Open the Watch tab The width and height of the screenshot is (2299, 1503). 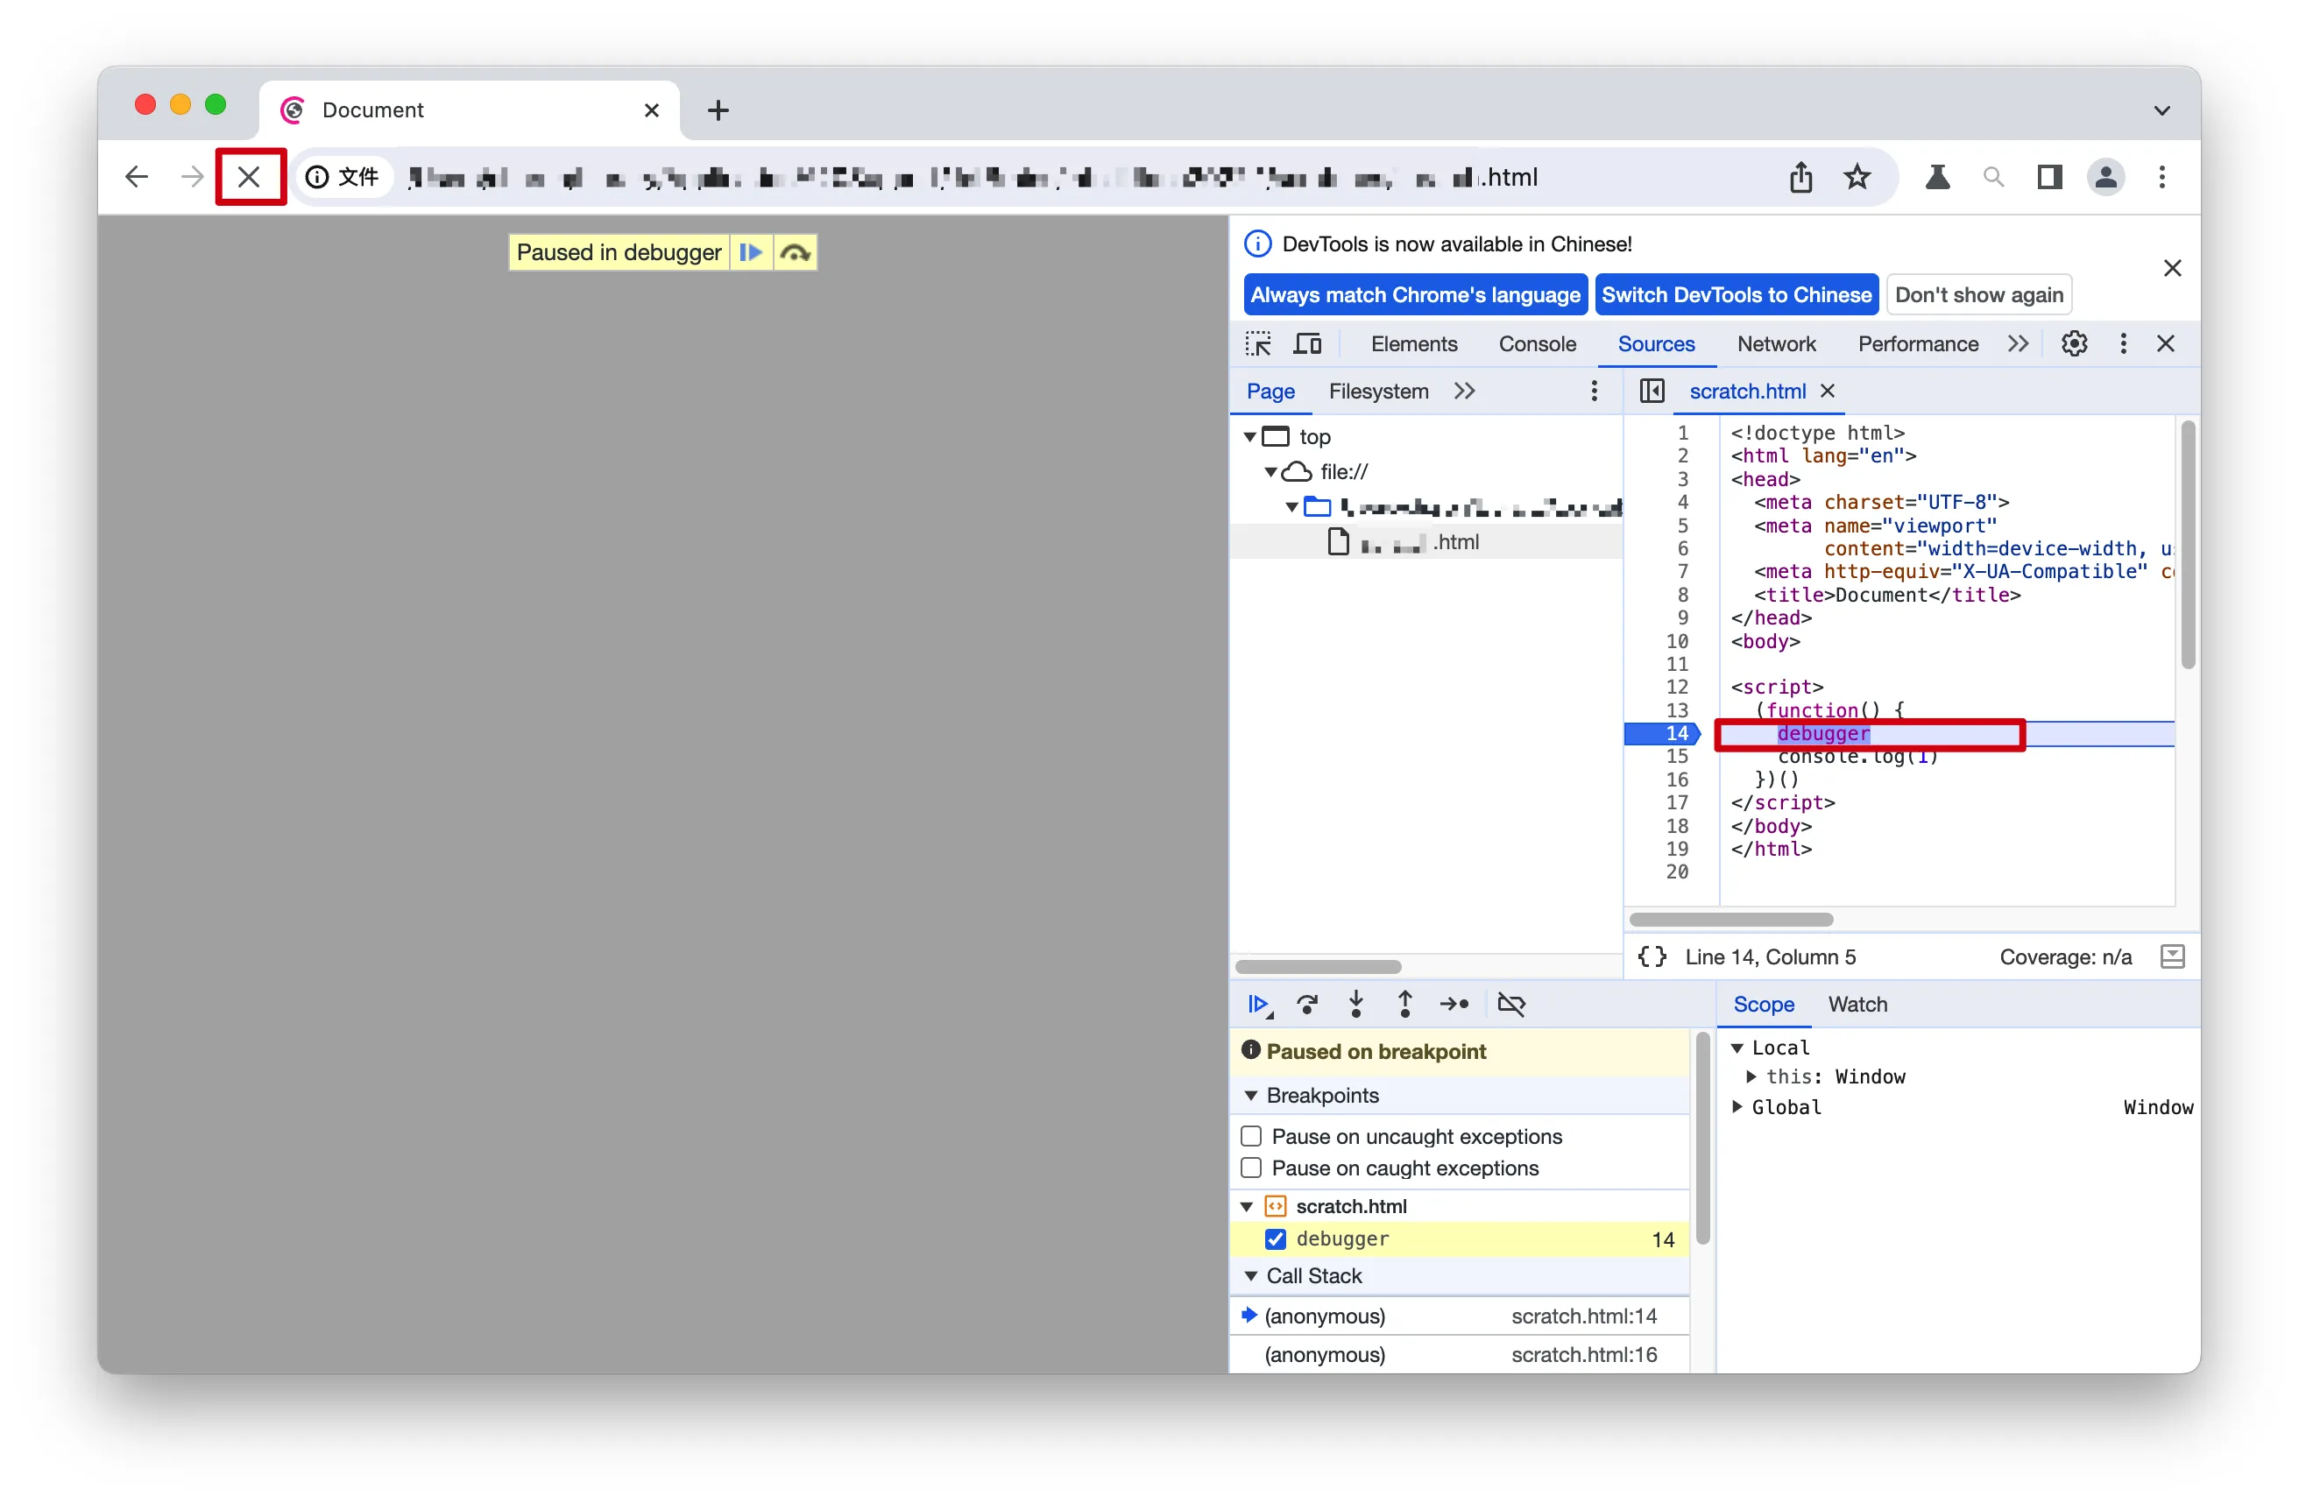pyautogui.click(x=1857, y=1005)
